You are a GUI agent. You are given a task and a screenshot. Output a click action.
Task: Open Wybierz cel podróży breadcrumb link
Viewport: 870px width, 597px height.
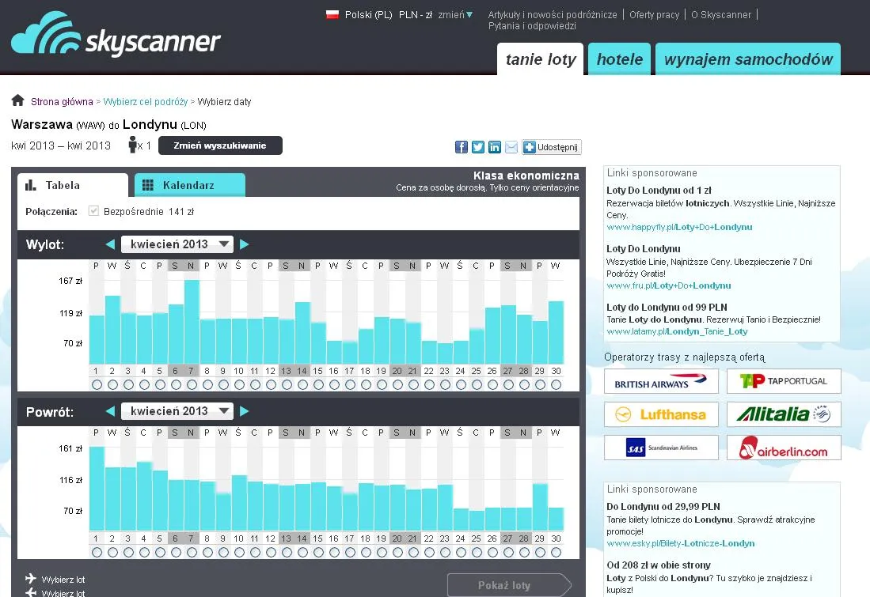tap(146, 101)
